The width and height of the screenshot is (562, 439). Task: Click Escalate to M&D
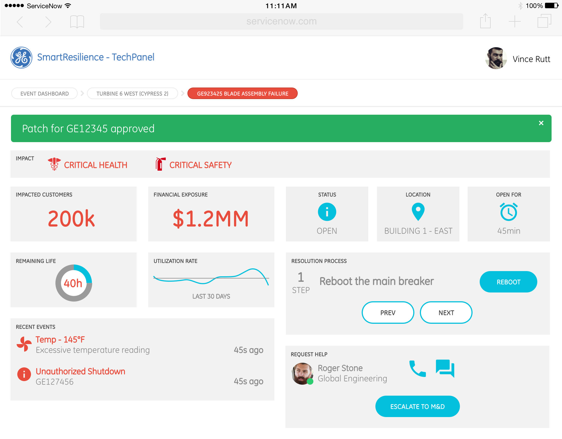click(417, 406)
